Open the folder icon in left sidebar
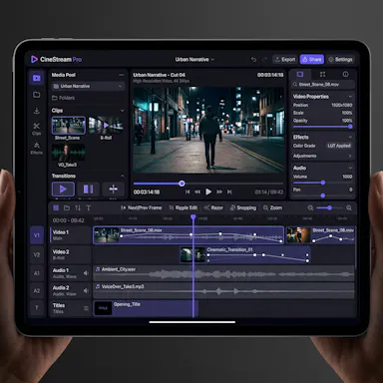The width and height of the screenshot is (383, 383). (37, 95)
